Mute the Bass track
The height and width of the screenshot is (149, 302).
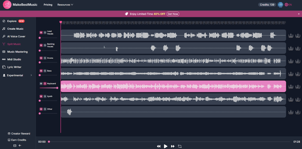coord(41,71)
